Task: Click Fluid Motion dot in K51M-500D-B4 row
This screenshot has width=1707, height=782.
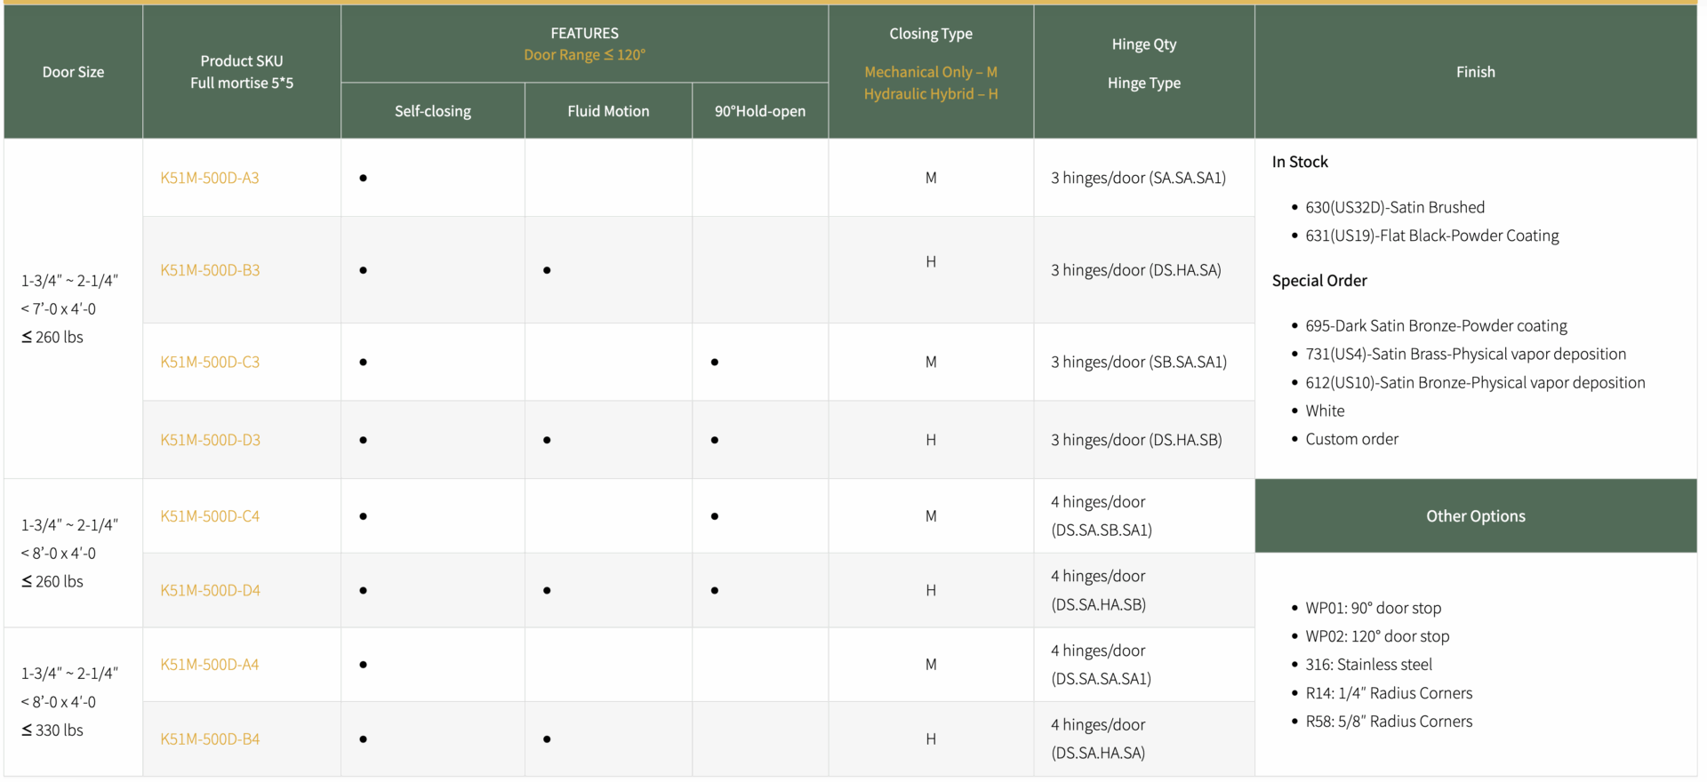Action: coord(547,739)
